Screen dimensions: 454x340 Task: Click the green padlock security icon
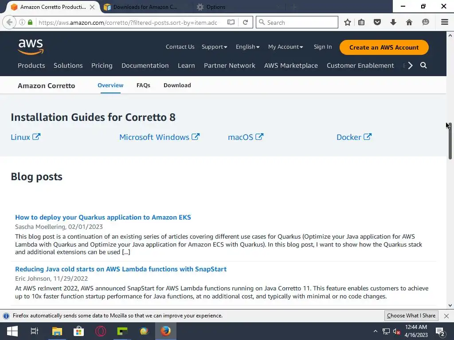pyautogui.click(x=30, y=22)
